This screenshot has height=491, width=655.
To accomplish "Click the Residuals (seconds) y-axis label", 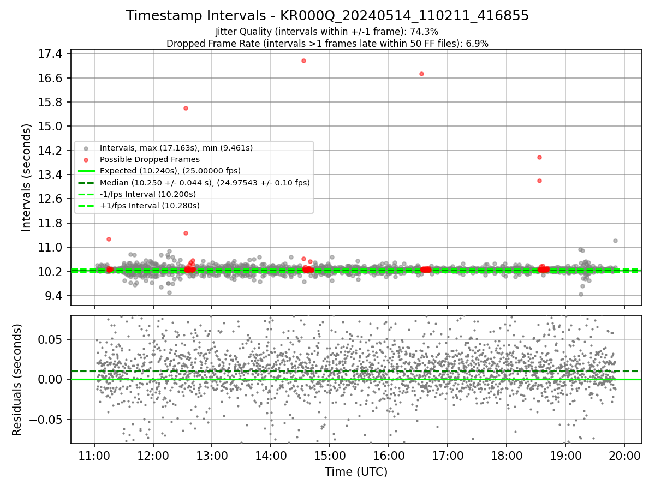I will coord(17,380).
